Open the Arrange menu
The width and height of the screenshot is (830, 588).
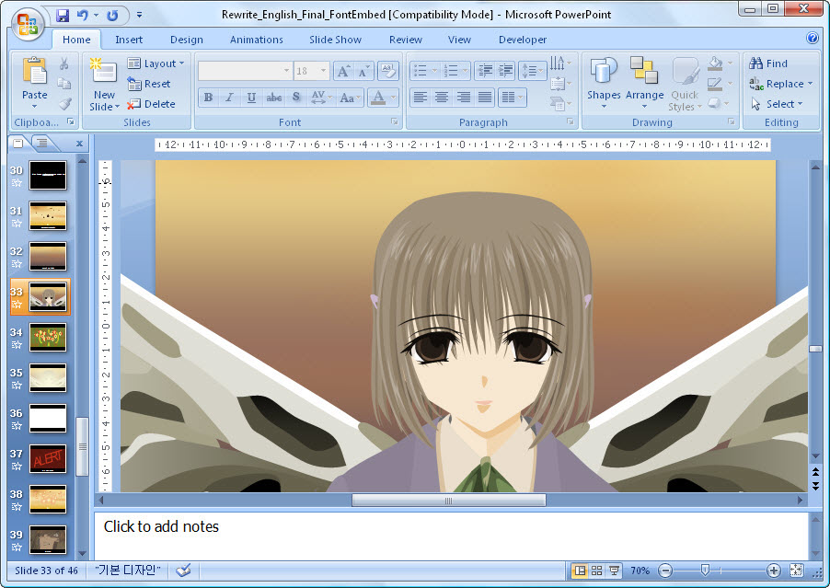(x=644, y=83)
